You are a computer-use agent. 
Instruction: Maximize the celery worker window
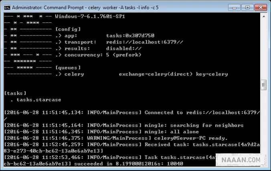[247, 8]
